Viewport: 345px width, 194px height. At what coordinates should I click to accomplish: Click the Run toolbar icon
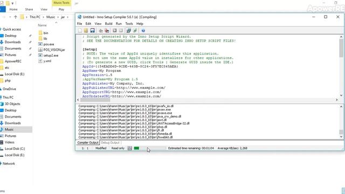click(115, 31)
